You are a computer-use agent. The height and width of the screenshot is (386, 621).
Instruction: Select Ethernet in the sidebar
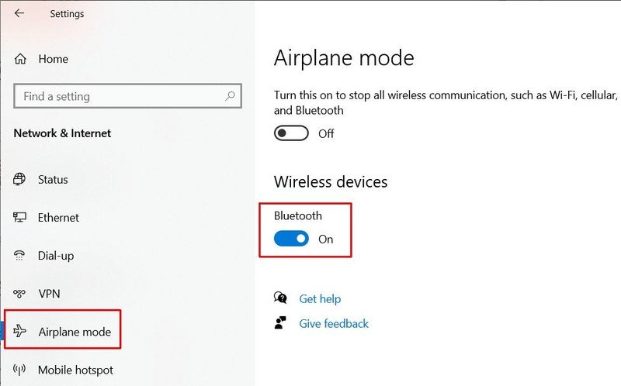click(58, 218)
